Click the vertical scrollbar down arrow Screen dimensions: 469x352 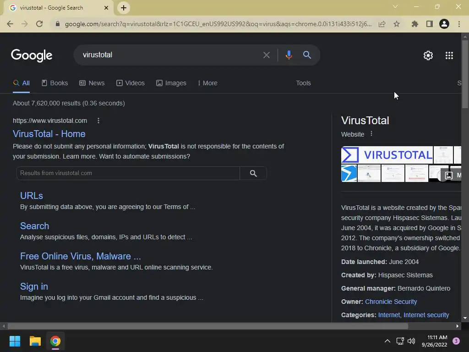click(x=465, y=318)
